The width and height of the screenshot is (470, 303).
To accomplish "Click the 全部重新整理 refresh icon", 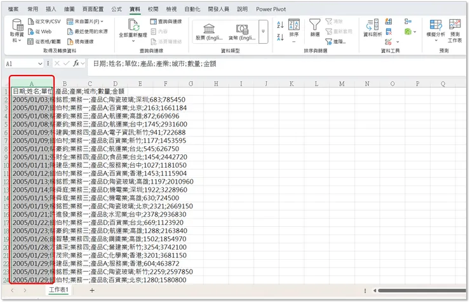I will 133,25.
